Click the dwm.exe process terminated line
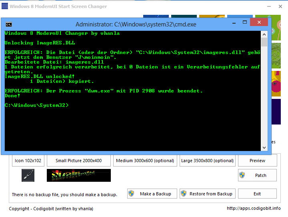Image resolution: width=288 pixels, height=217 pixels. 104,91
